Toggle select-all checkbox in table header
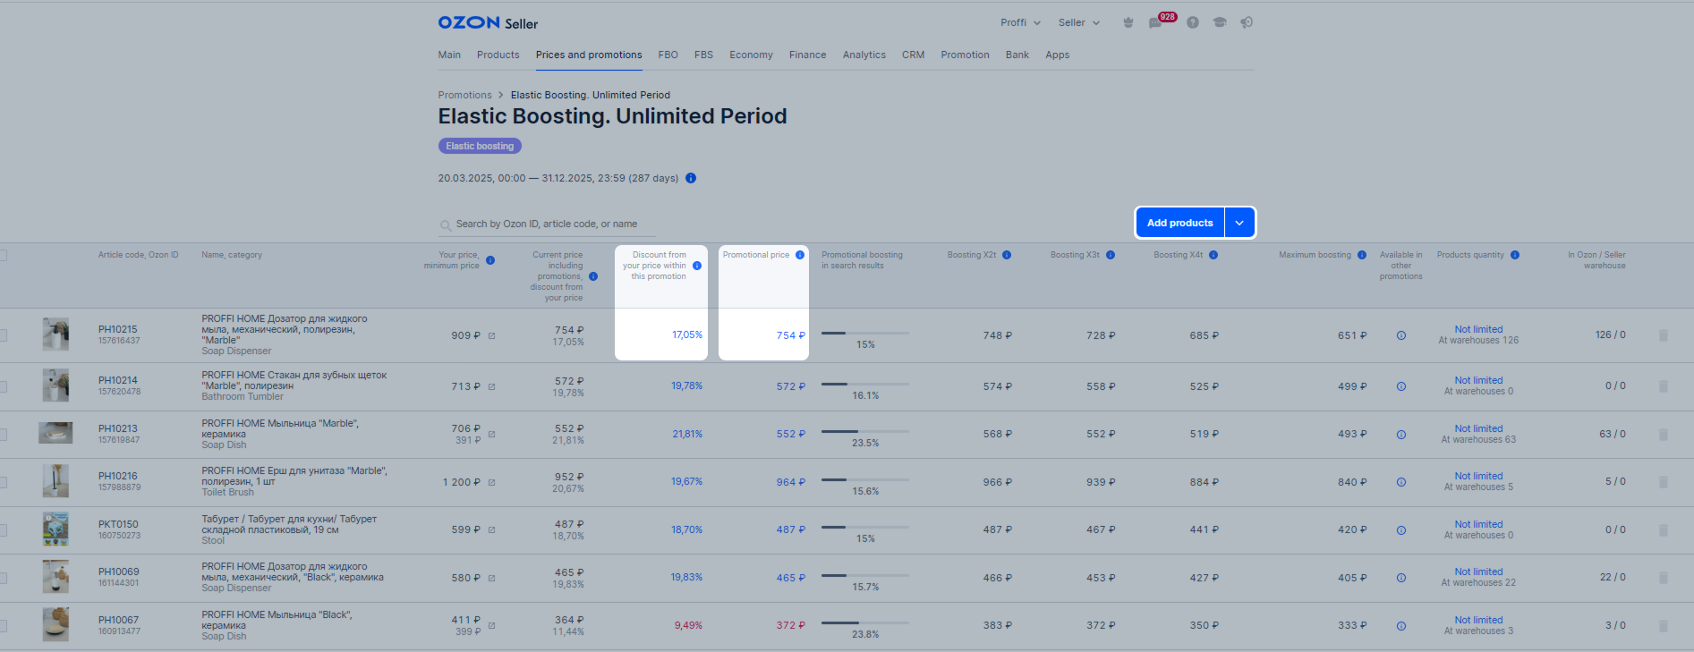Screen dimensions: 1694x652 pyautogui.click(x=3, y=256)
